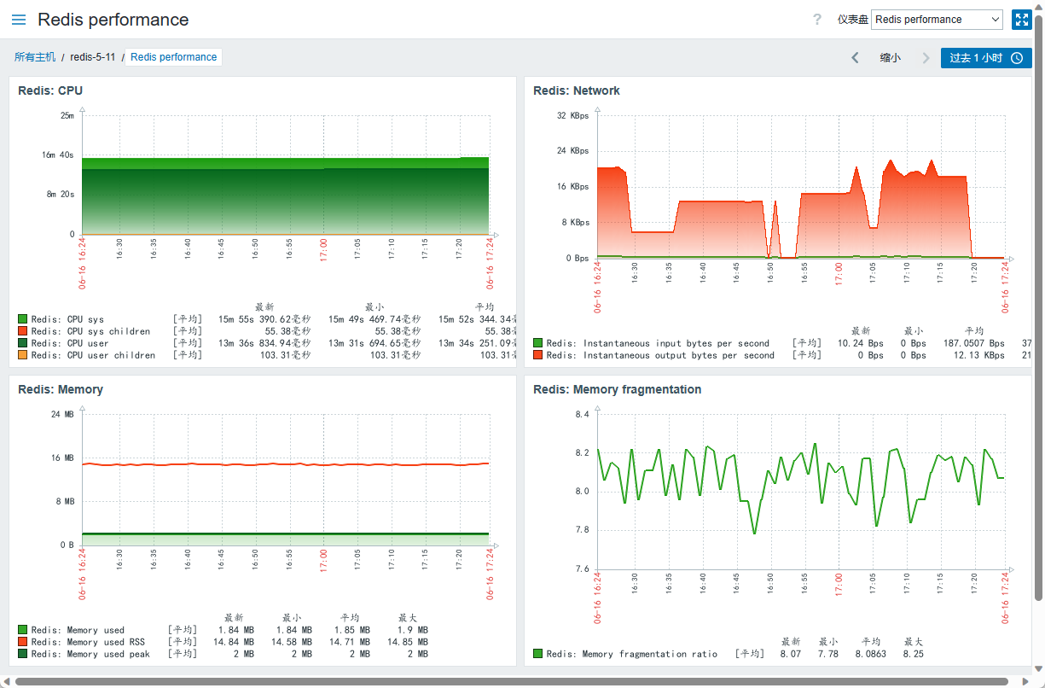This screenshot has width=1045, height=688.
Task: Click the clock icon in time selector
Action: 1017,58
